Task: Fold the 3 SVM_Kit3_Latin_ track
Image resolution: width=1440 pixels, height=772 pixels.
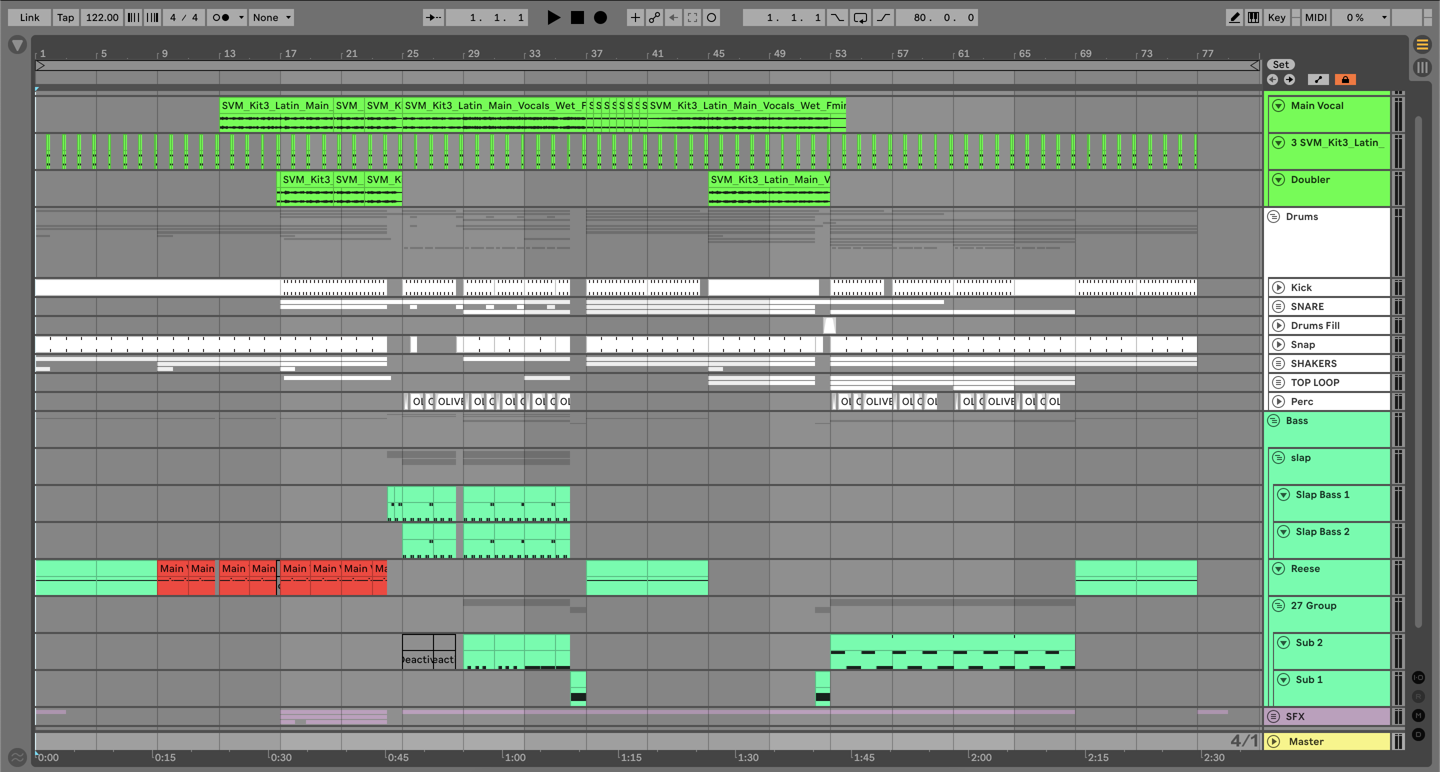Action: [x=1278, y=142]
